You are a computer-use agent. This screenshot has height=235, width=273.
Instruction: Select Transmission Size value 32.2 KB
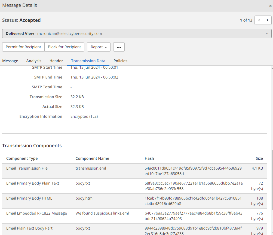pos(77,97)
